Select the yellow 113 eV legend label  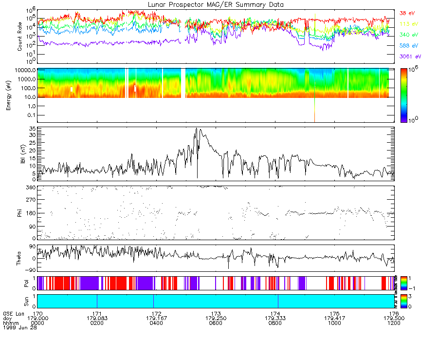(409, 24)
